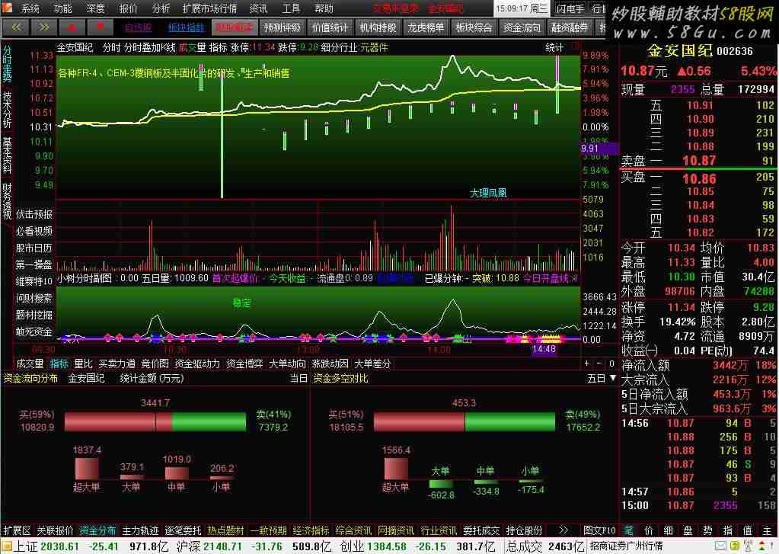Select the 当日 period label
This screenshot has height=554, width=779.
pos(299,379)
